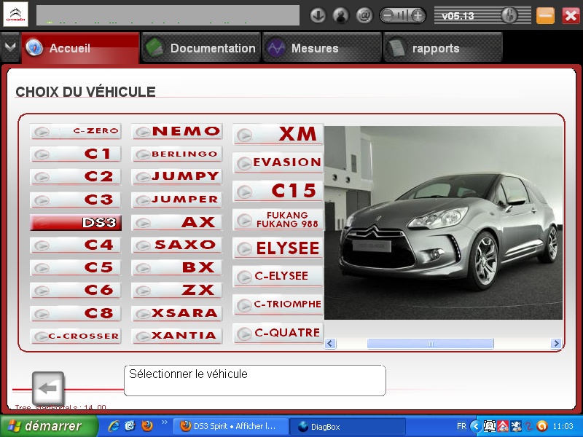
Task: Click the zoom minus button
Action: point(388,15)
